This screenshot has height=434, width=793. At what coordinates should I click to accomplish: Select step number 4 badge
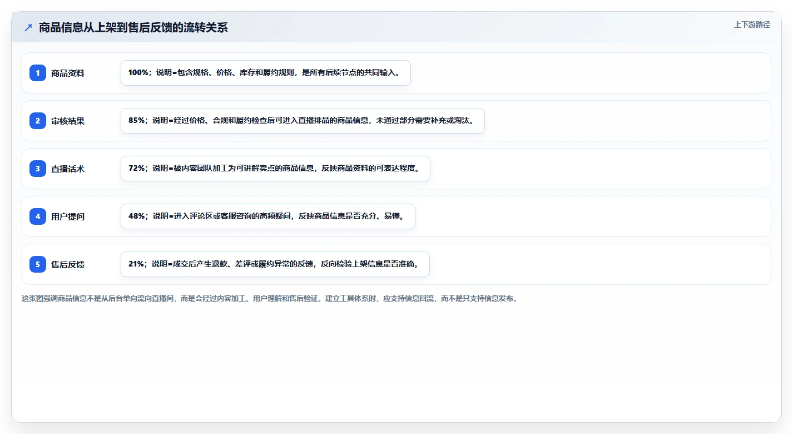[38, 216]
